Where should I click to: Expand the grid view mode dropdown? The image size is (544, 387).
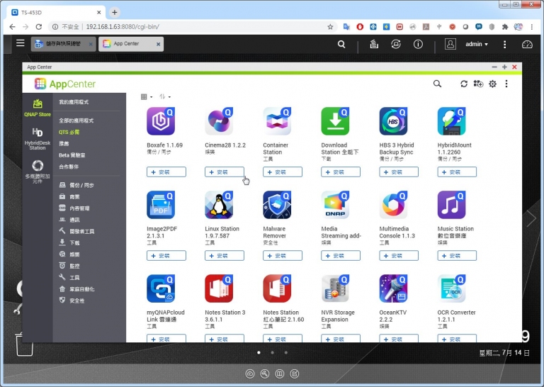pyautogui.click(x=147, y=97)
